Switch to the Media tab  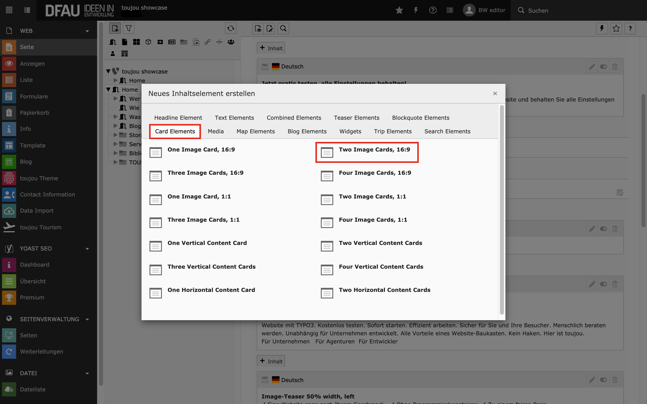(216, 131)
